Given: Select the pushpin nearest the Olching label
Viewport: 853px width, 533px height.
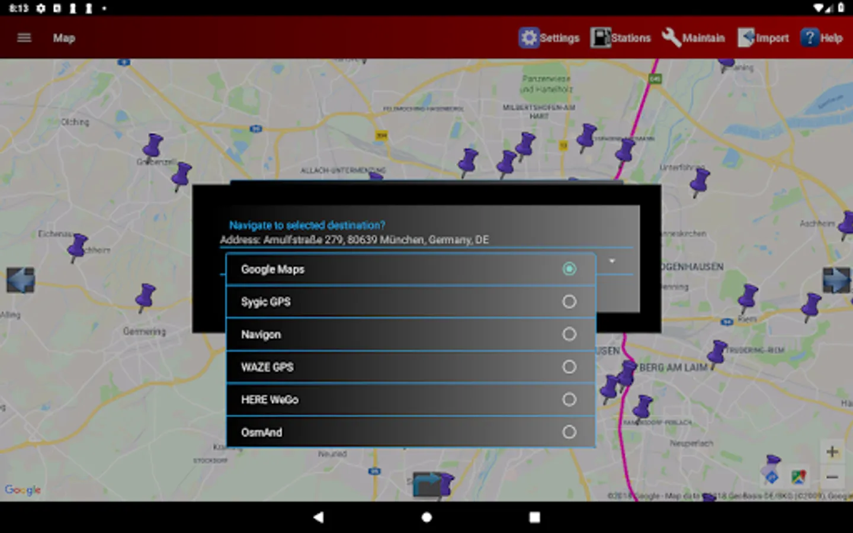Looking at the screenshot, I should click(152, 146).
